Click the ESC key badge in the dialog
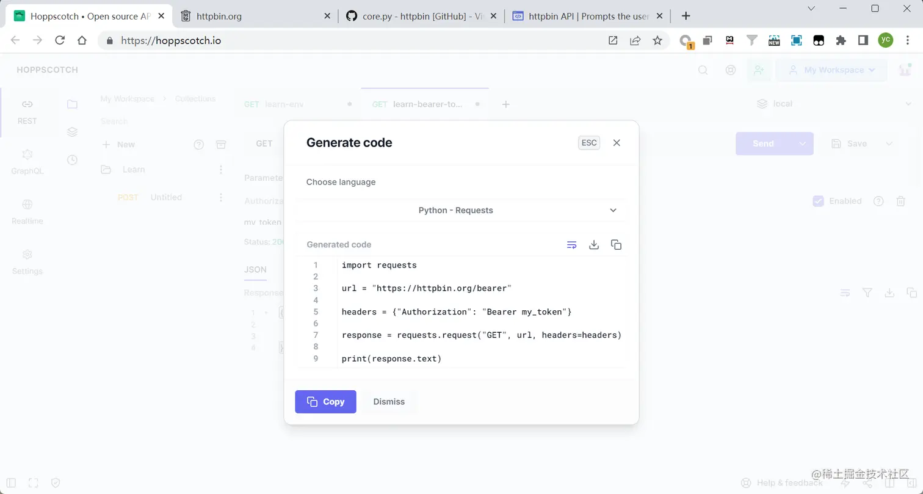Image resolution: width=923 pixels, height=494 pixels. pyautogui.click(x=589, y=143)
